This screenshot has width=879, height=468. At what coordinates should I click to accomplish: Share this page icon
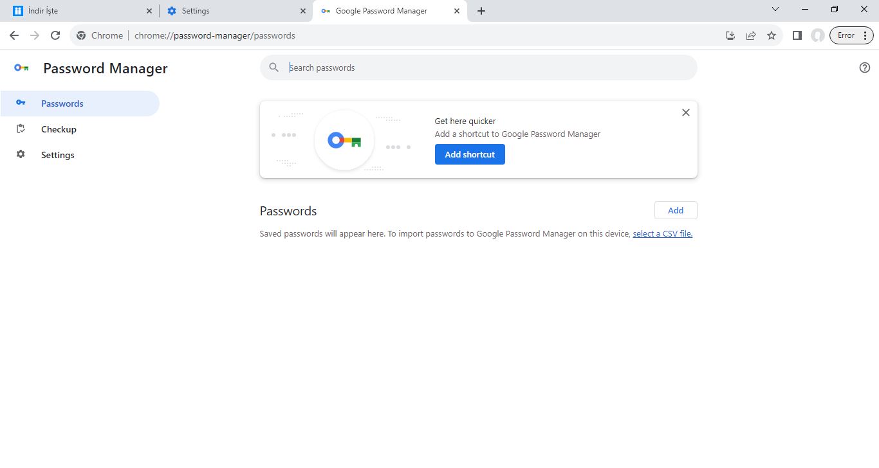click(751, 35)
